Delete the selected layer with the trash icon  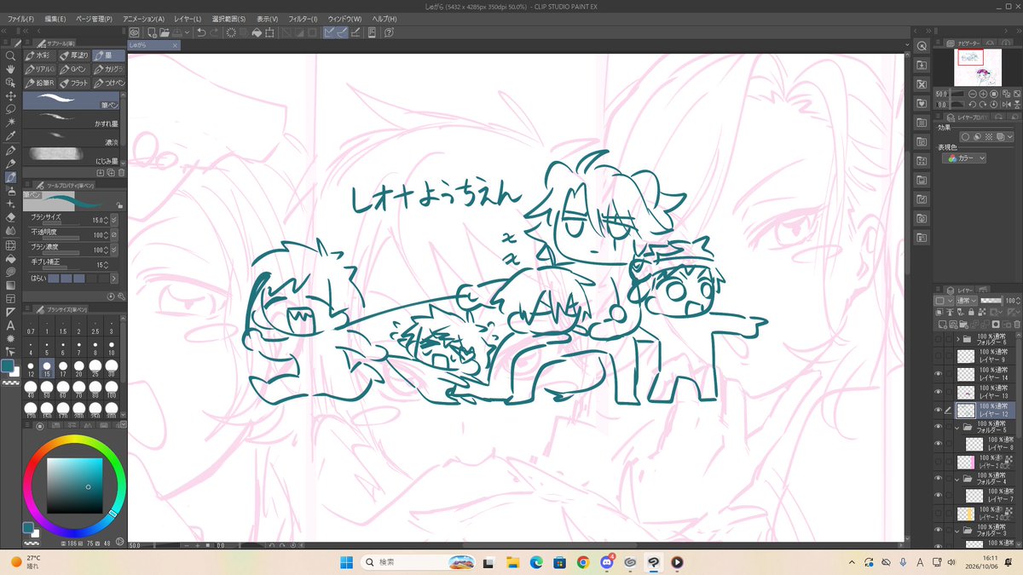[1016, 325]
